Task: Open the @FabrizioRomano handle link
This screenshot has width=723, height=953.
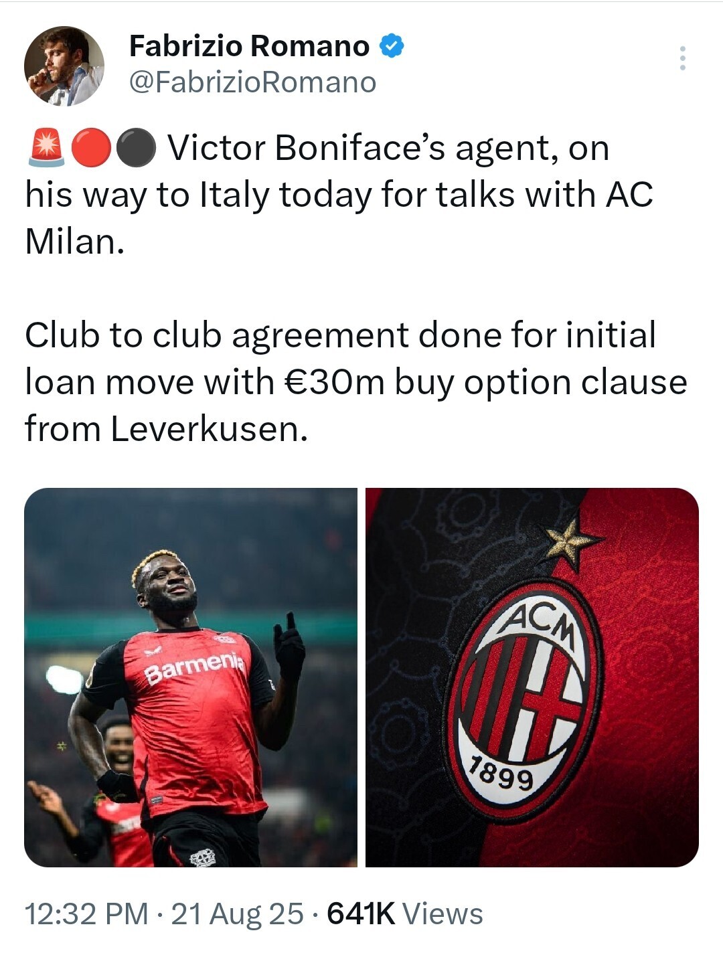Action: (252, 82)
